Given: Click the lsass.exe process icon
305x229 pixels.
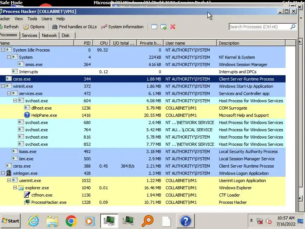Looking at the screenshot, I should [15, 151].
